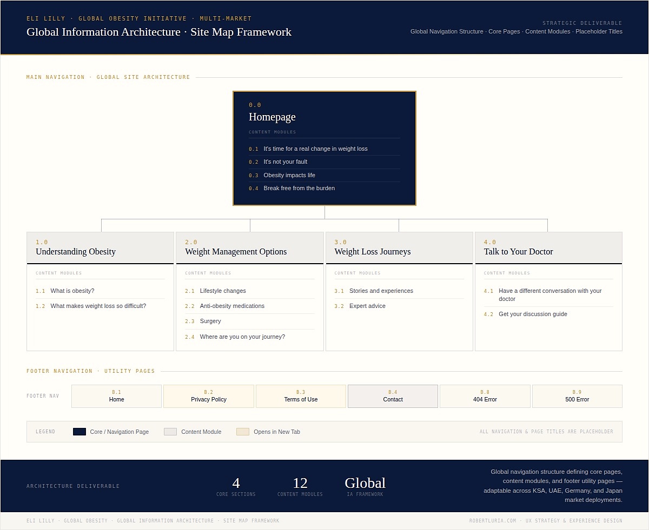Open the B.4 Contact footer page
Screen dimensions: 649x530
393,396
